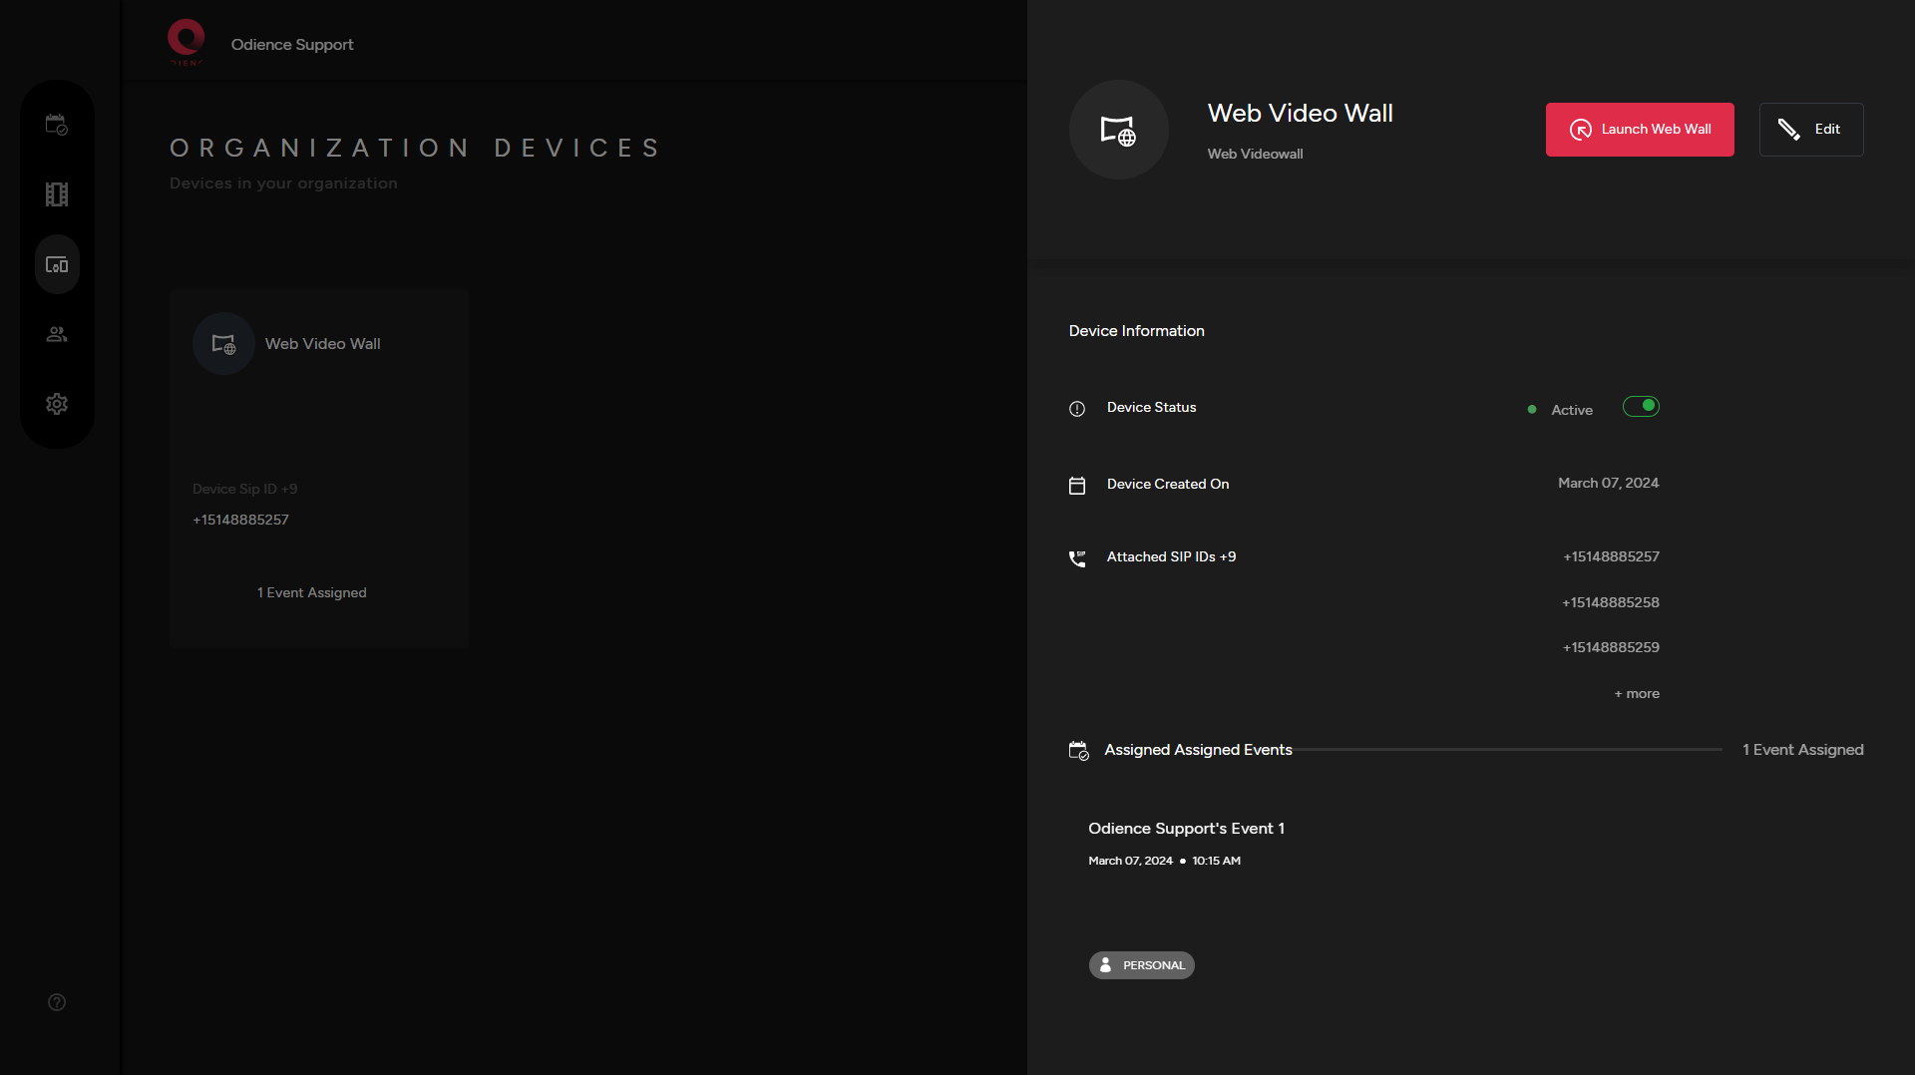Screen dimensions: 1915x1075
Task: Open the Users section from the sidebar
Action: (57, 334)
